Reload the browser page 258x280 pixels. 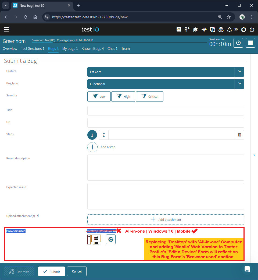26,17
